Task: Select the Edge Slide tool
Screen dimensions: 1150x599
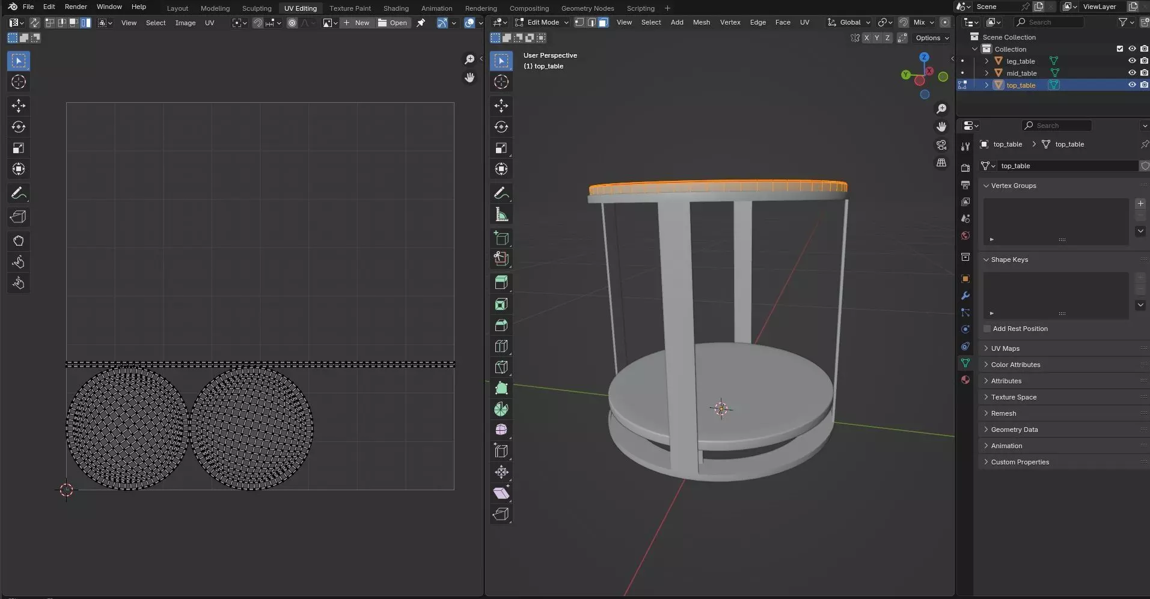Action: [x=501, y=451]
